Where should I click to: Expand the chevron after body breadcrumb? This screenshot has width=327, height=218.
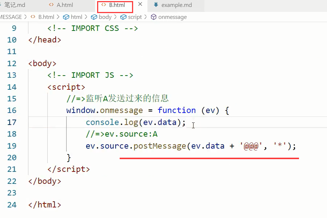coord(115,17)
